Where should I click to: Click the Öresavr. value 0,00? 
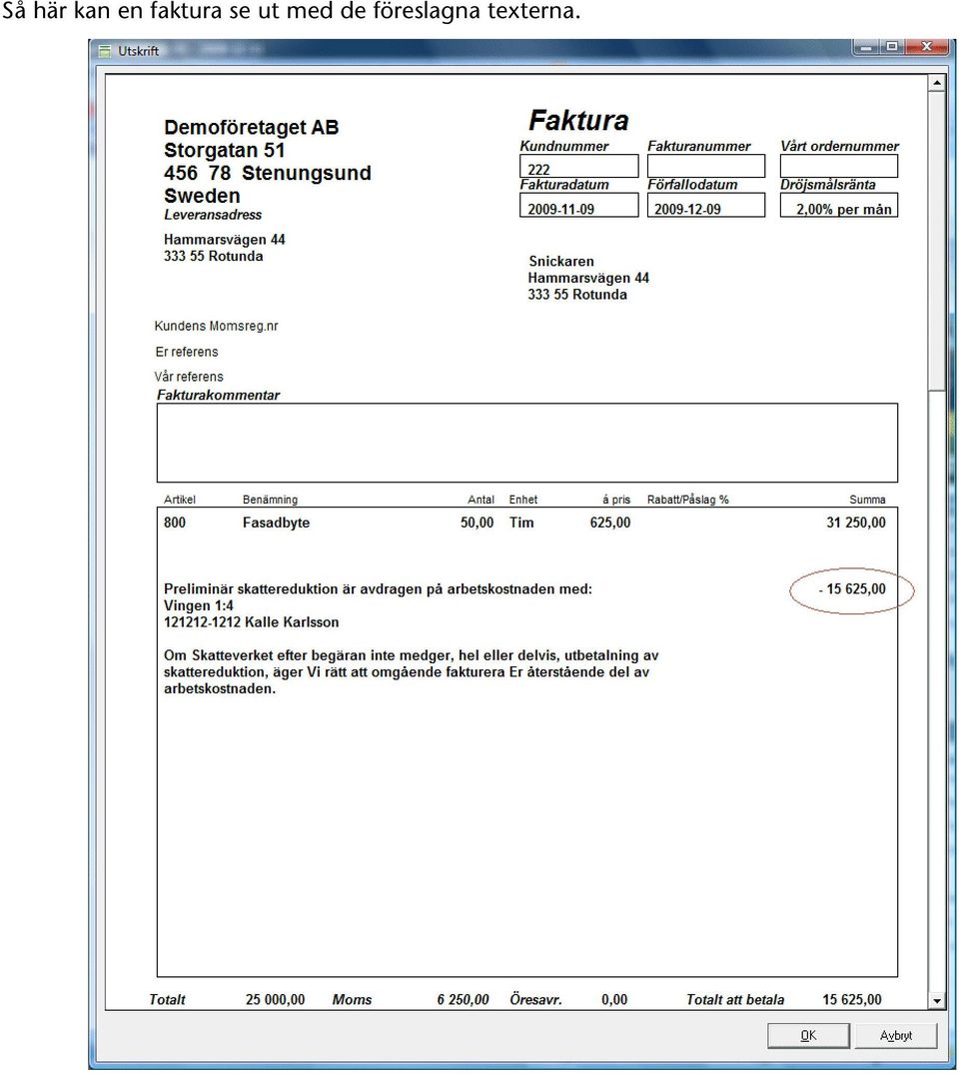(614, 1000)
